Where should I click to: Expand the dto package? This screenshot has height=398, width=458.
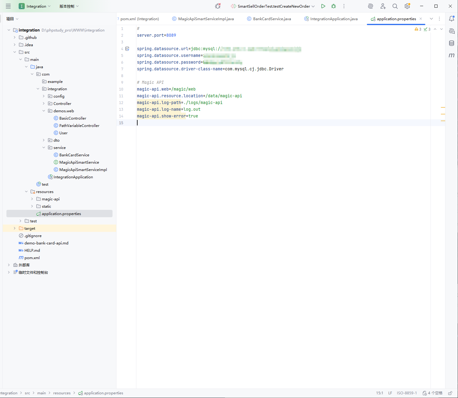click(44, 140)
